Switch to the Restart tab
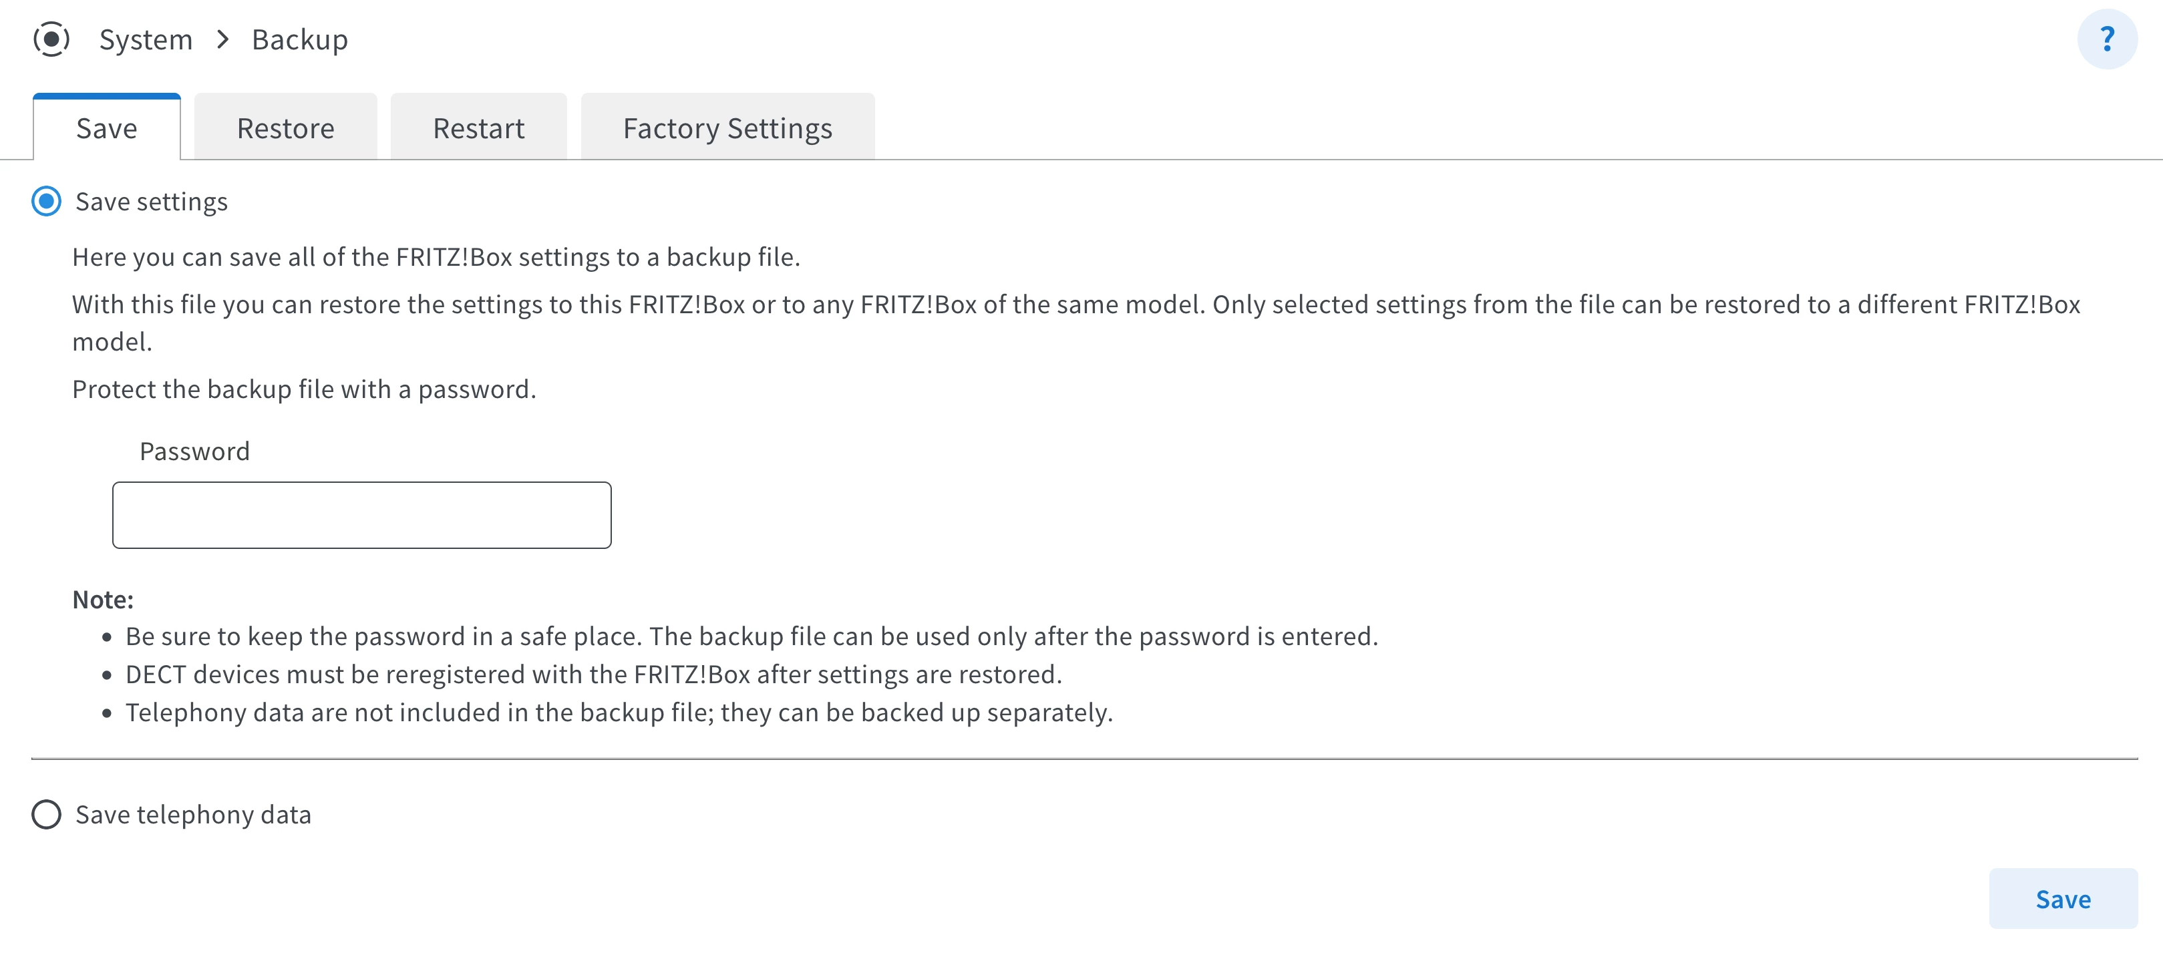This screenshot has width=2163, height=971. click(478, 128)
